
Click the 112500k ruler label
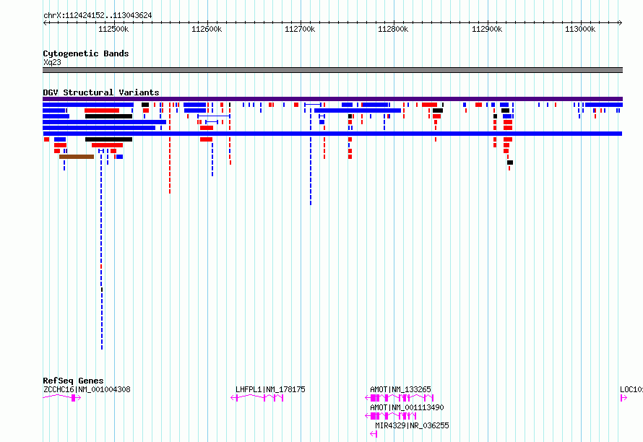[x=113, y=29]
